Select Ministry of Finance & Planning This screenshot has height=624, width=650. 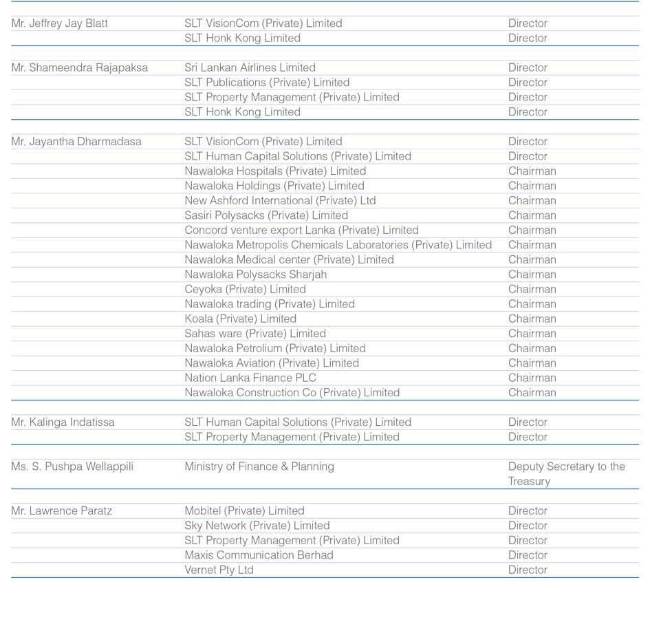pos(259,466)
